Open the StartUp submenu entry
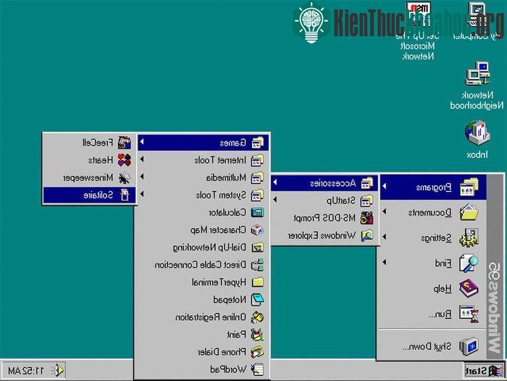Screen dimensions: 507x381 324,201
